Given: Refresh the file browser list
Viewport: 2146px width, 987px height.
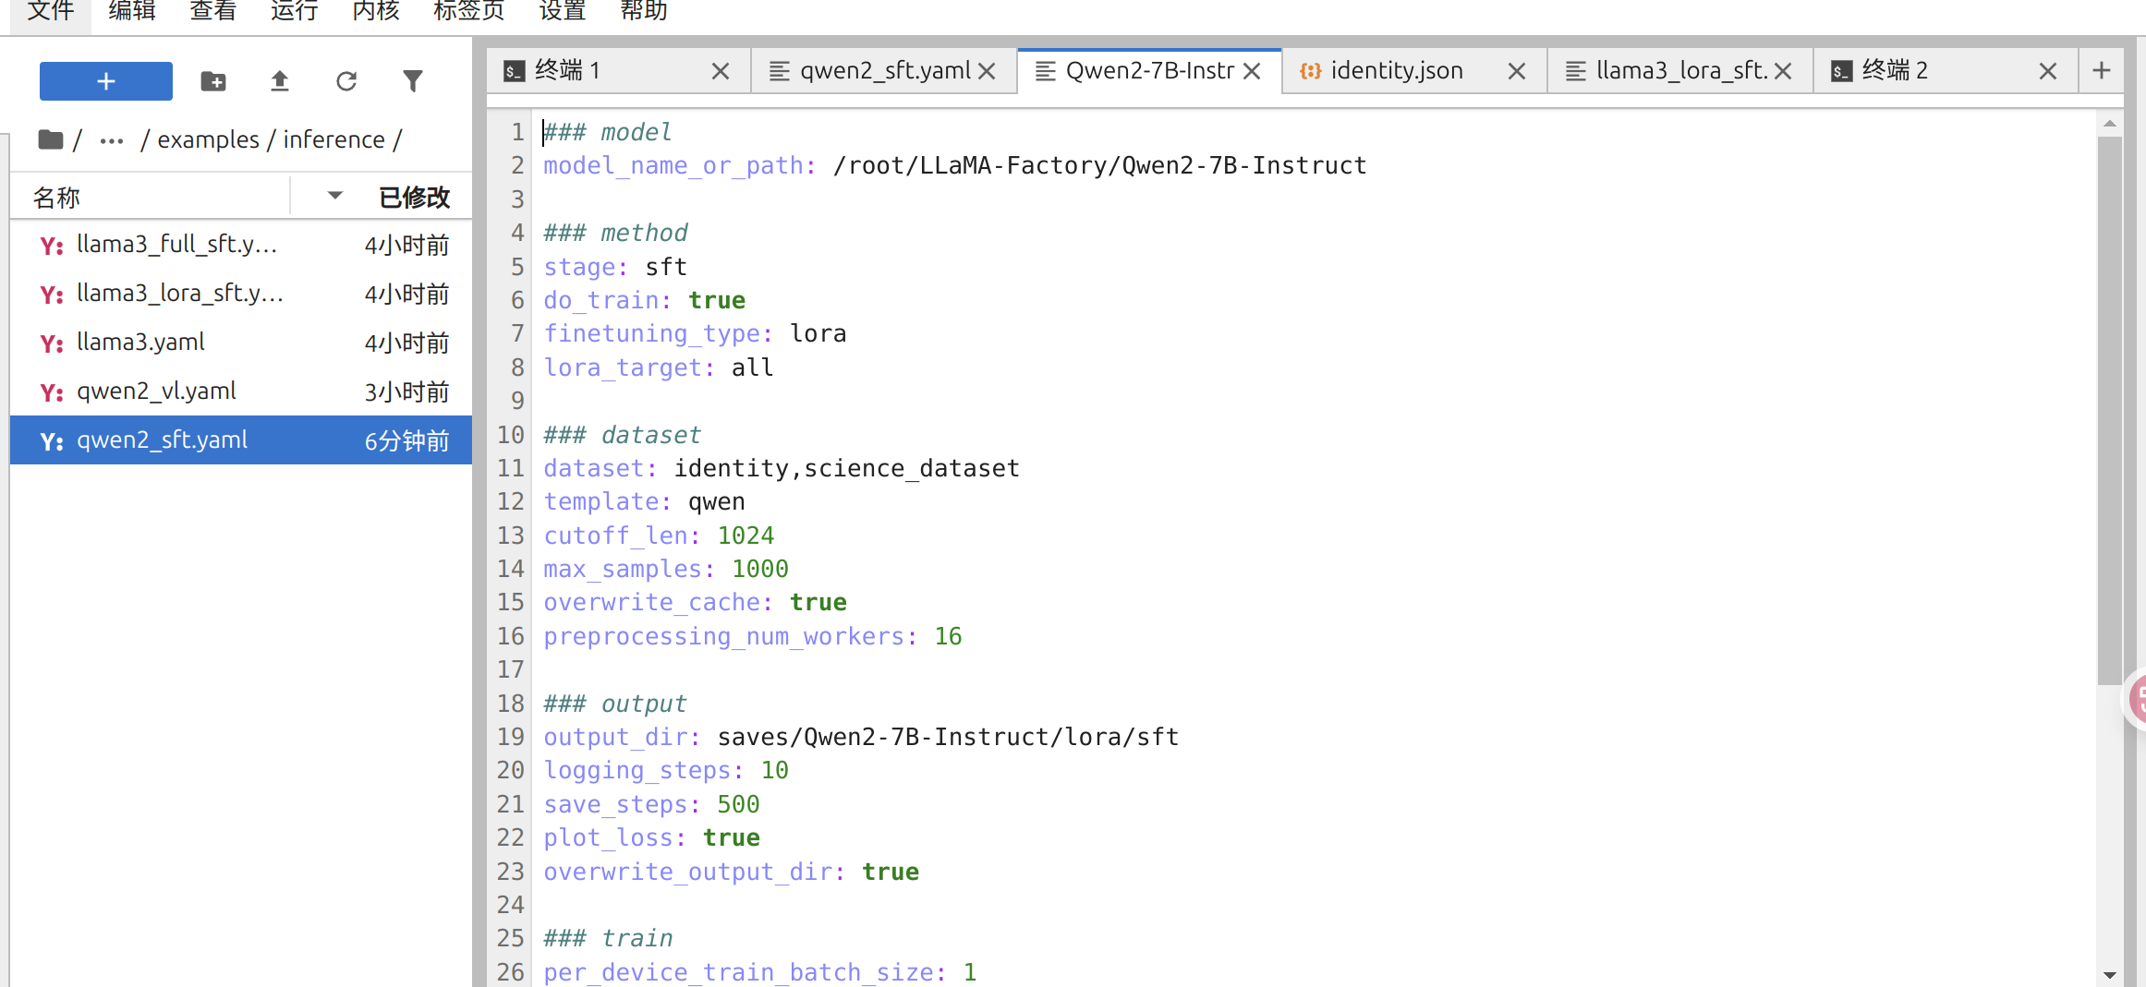Looking at the screenshot, I should pyautogui.click(x=346, y=81).
